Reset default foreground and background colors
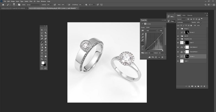 (42, 66)
